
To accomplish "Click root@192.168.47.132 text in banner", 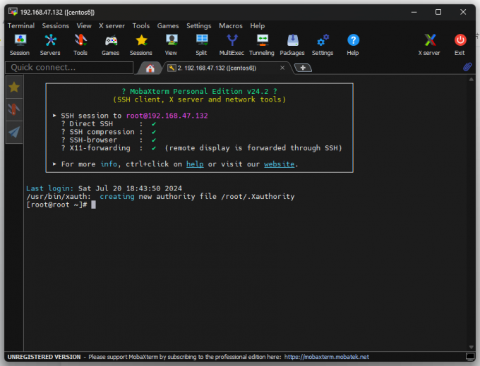I will (x=167, y=116).
